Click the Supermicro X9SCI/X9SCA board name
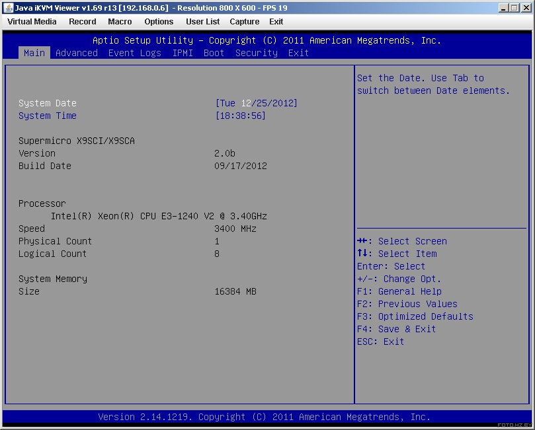 (x=77, y=141)
